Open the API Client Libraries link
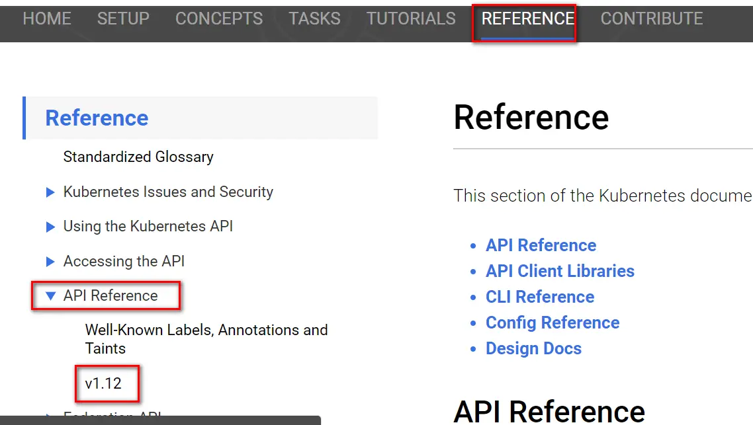Screen dimensions: 753x425 tap(560, 271)
